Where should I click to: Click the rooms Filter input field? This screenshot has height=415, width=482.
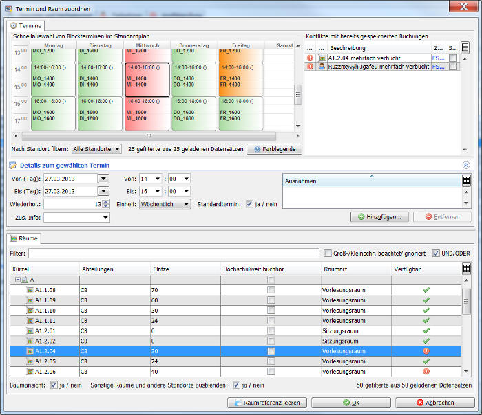pyautogui.click(x=174, y=253)
